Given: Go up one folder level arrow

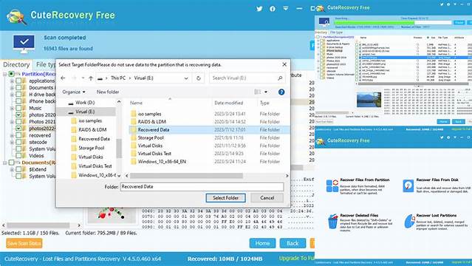Looking at the screenshot, I should coord(91,78).
